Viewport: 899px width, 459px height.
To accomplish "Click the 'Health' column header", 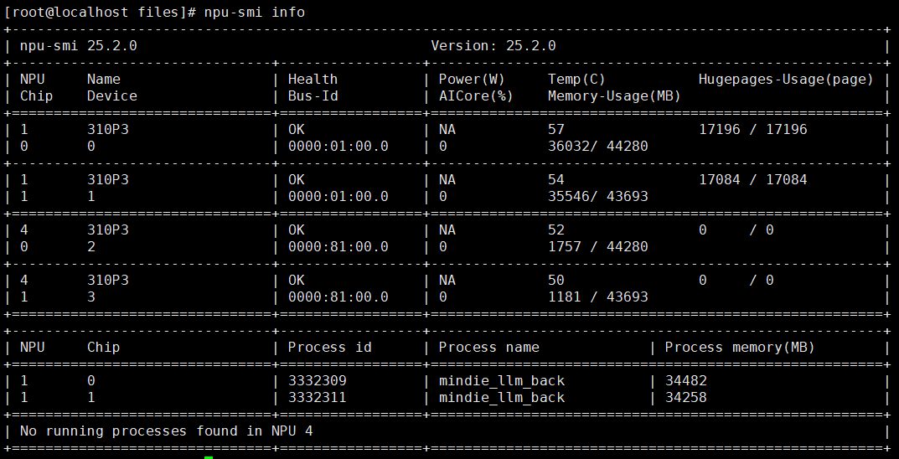I will pyautogui.click(x=313, y=79).
